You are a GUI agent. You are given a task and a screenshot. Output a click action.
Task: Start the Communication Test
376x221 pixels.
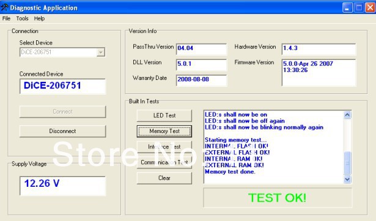164,162
